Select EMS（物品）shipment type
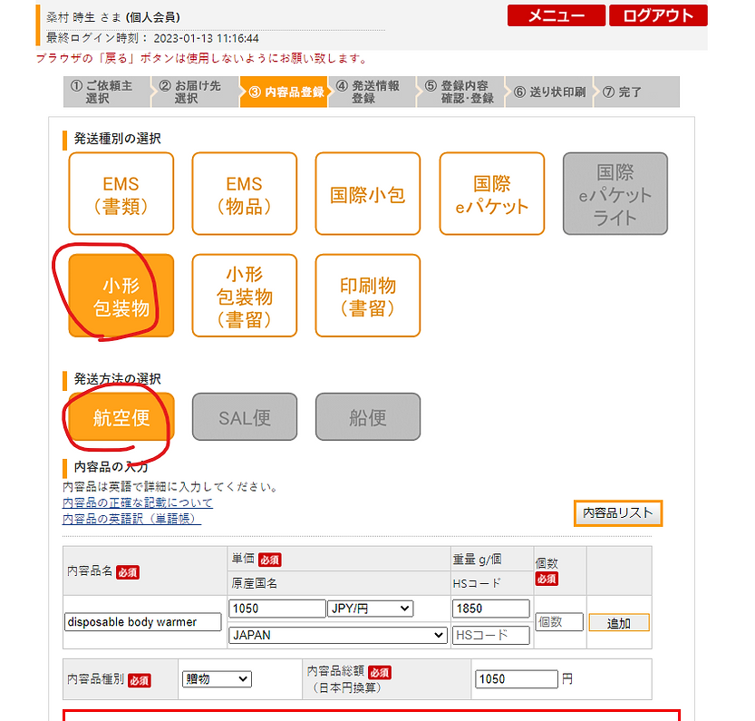The width and height of the screenshot is (755, 721). [x=244, y=193]
